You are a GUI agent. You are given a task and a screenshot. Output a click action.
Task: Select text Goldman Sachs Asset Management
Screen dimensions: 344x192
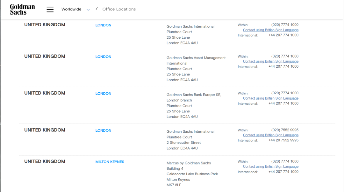(x=196, y=58)
